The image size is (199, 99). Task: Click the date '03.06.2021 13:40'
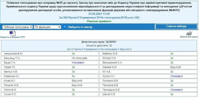(99, 14)
